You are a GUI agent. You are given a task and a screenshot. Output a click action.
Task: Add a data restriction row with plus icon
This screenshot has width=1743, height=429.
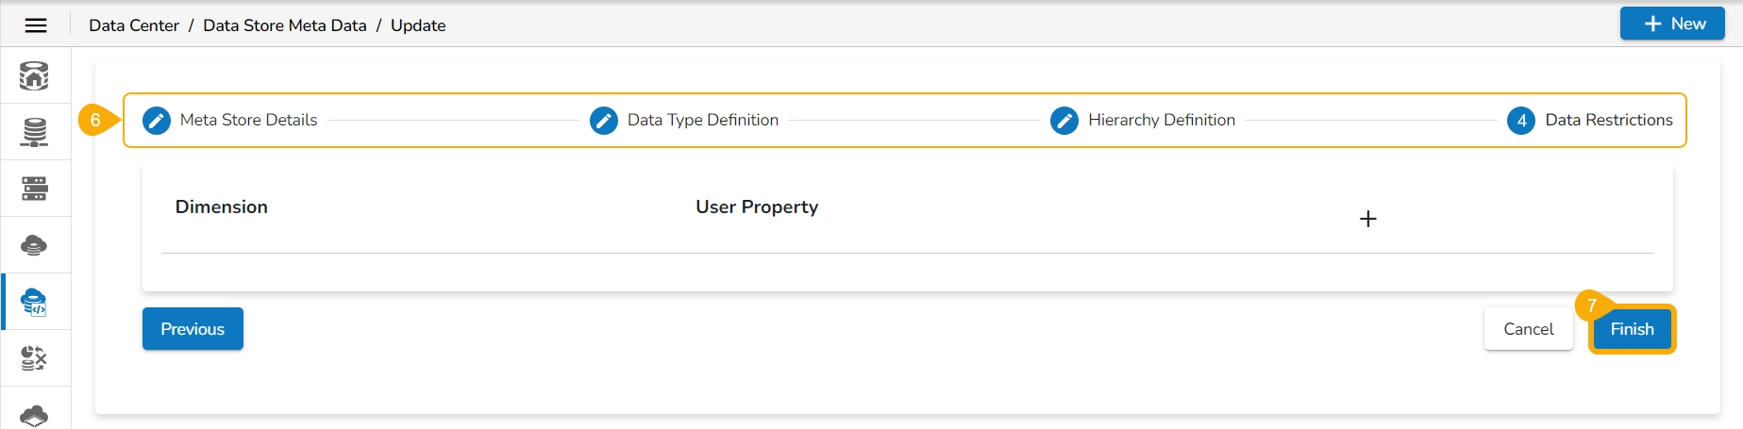pos(1367,219)
